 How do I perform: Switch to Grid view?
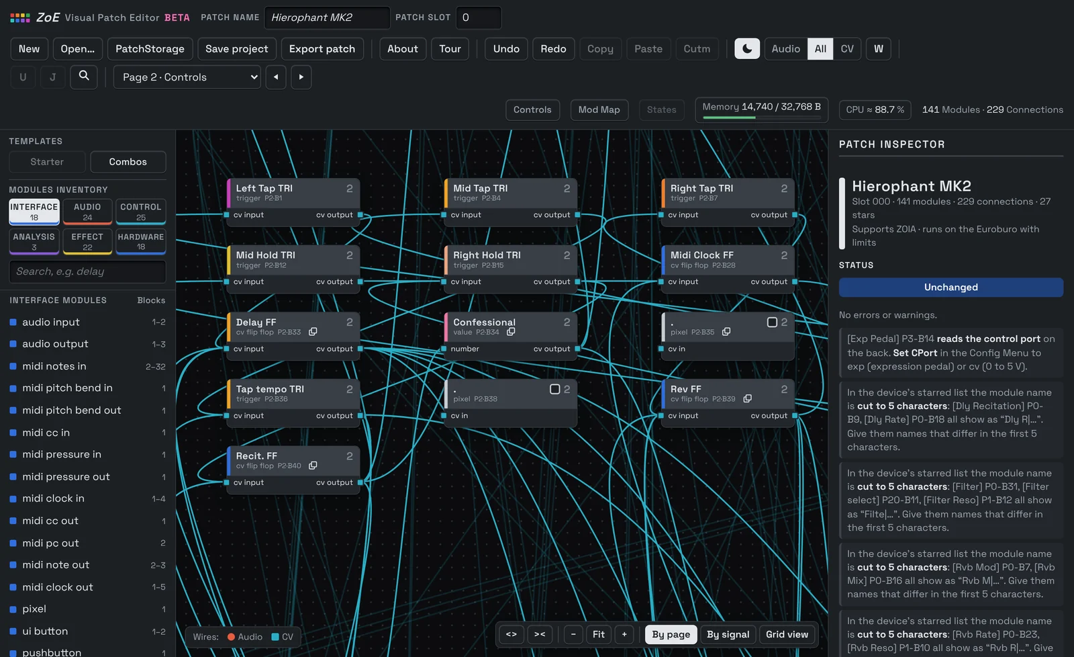787,634
